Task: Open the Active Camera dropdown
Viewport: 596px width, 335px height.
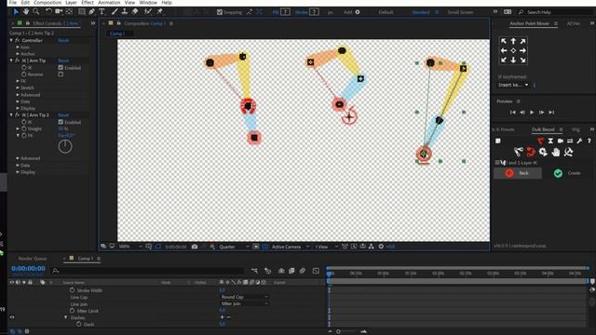Action: click(x=290, y=247)
